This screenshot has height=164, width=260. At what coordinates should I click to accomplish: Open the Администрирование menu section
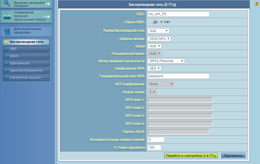(x=26, y=71)
